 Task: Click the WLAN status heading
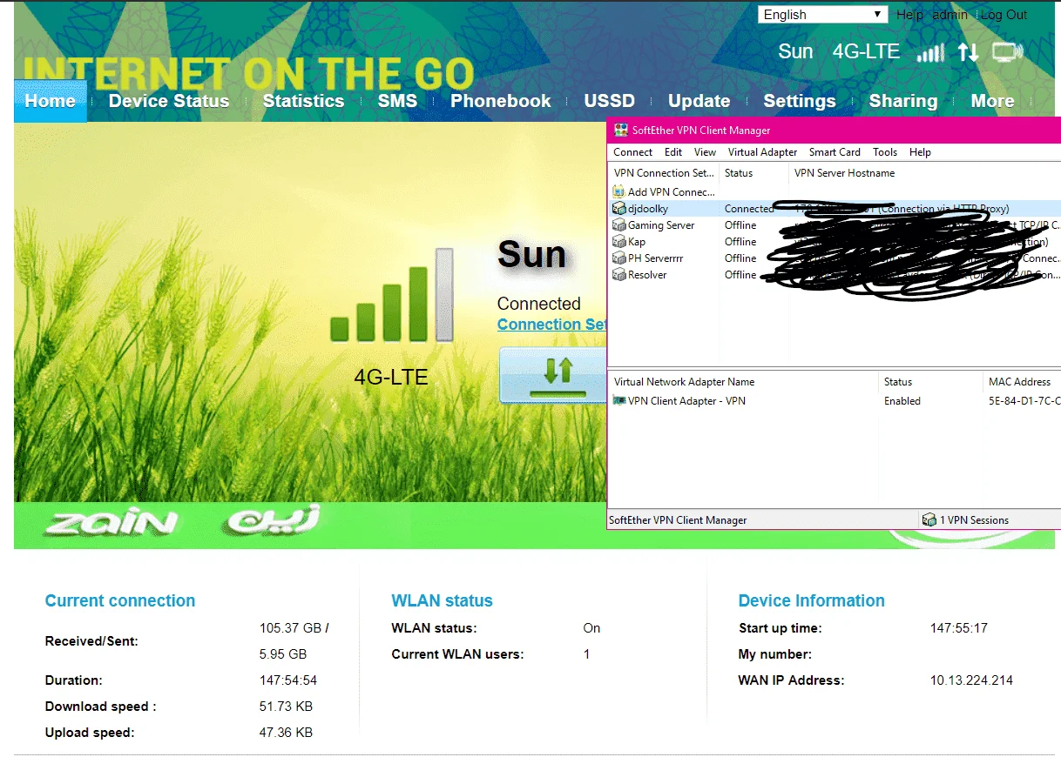443,600
